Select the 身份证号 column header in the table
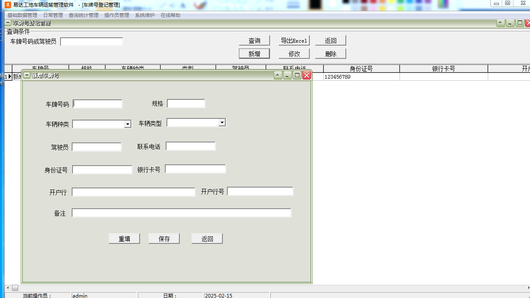The height and width of the screenshot is (298, 530). (x=361, y=69)
